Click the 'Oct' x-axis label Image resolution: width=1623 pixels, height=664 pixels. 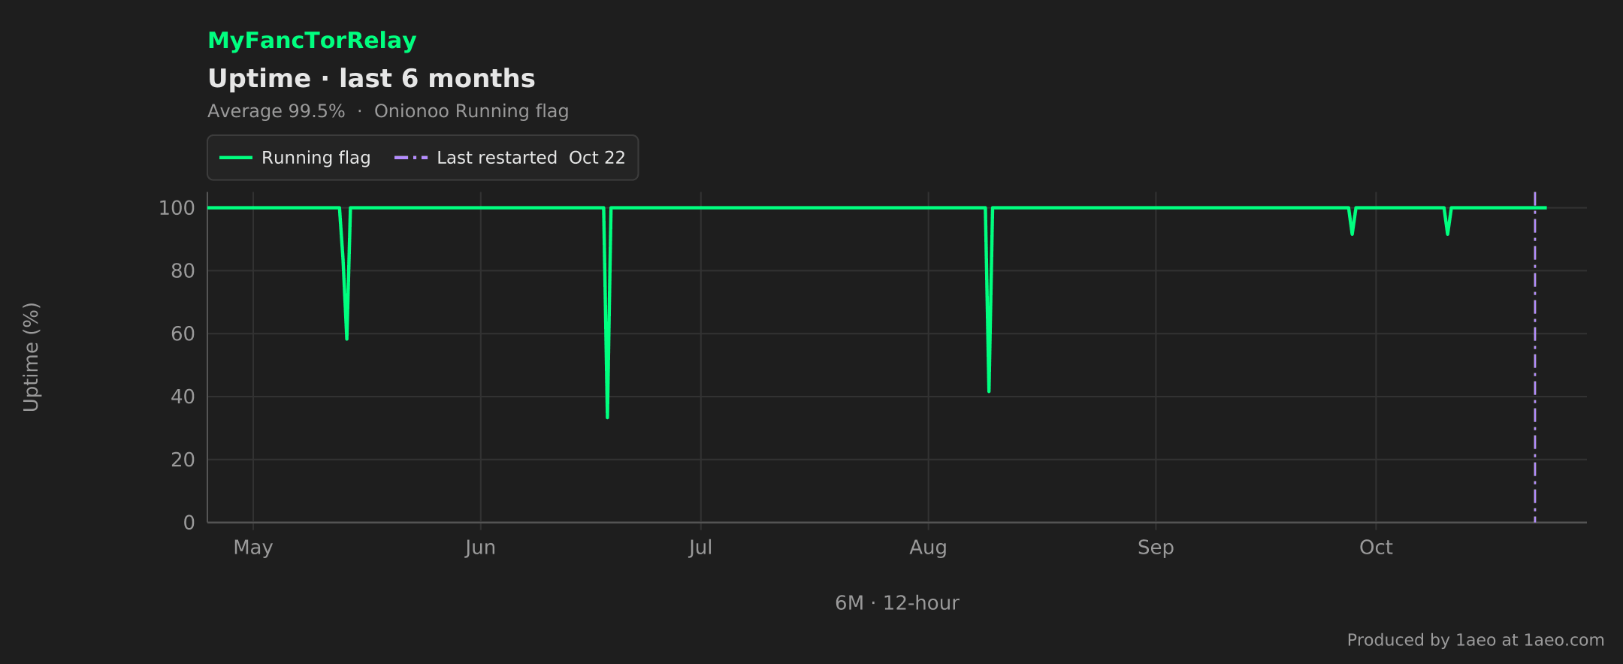1376,548
